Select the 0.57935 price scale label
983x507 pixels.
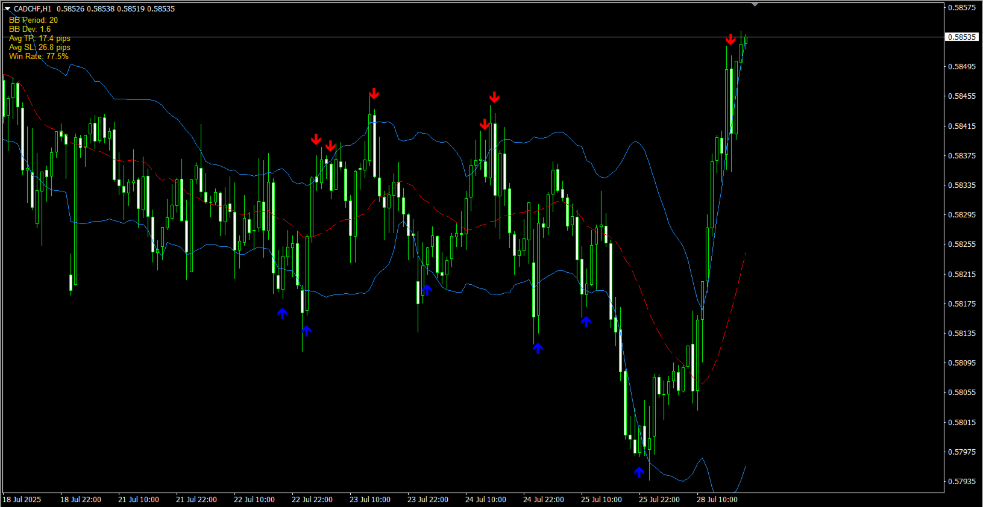coord(962,482)
